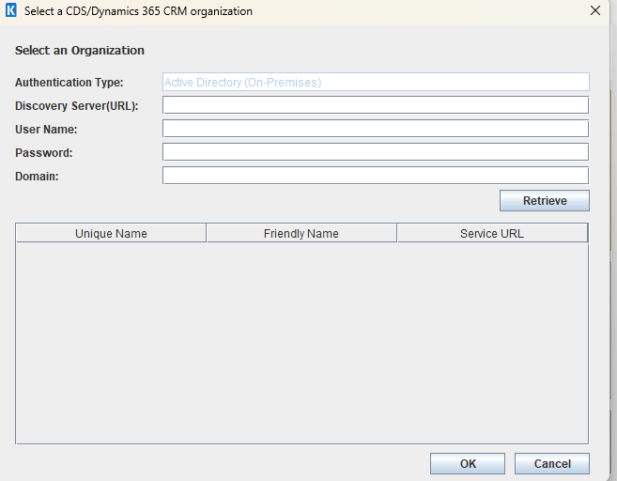Select the Friendly Name column header
The image size is (617, 481).
coord(301,233)
